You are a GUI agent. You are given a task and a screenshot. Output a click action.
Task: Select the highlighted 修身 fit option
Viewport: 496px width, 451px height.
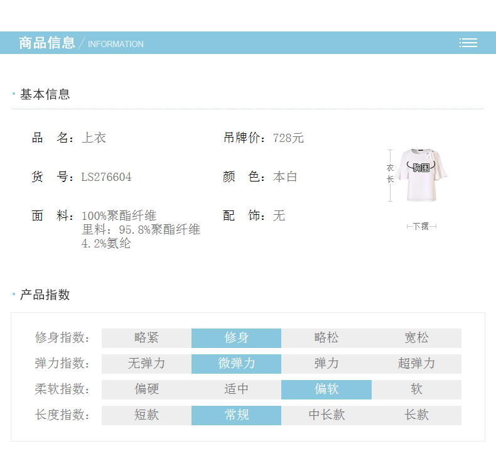(236, 338)
